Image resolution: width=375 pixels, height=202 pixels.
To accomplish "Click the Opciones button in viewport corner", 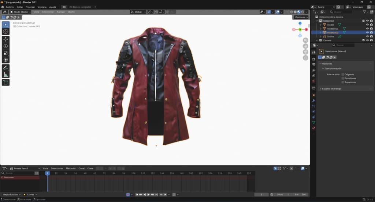I will pos(301,17).
